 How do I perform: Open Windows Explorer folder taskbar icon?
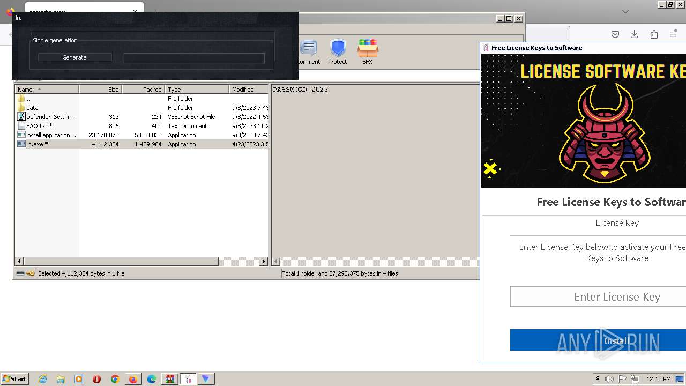coord(61,379)
